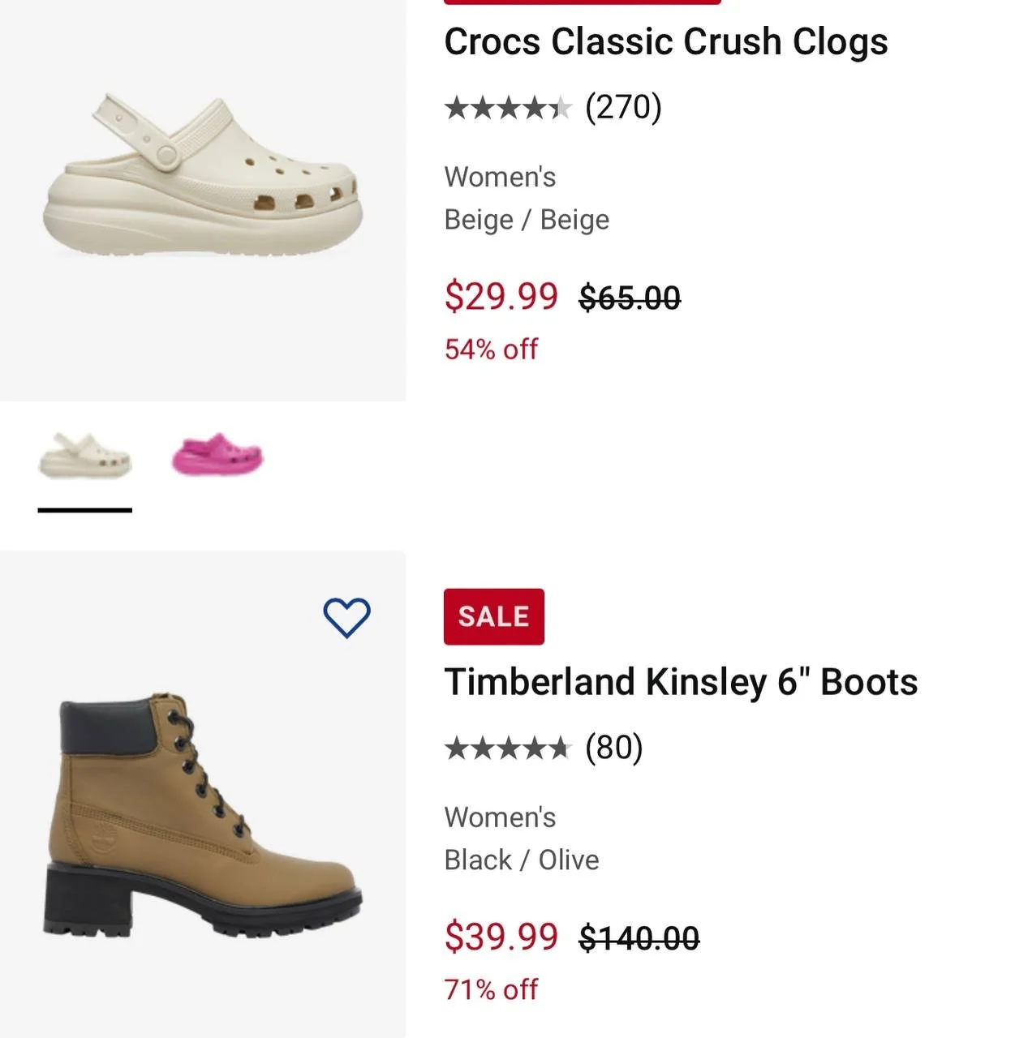The image size is (1015, 1038).
Task: Click the Crocs star rating
Action: tap(508, 107)
